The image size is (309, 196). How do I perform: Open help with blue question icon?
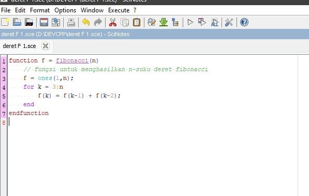(244, 22)
